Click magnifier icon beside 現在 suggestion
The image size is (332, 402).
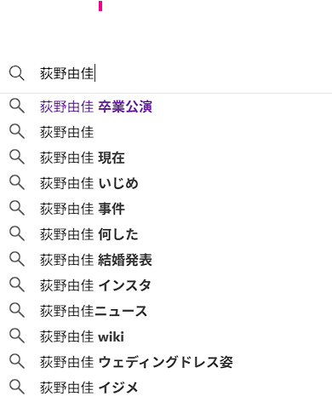(x=17, y=158)
